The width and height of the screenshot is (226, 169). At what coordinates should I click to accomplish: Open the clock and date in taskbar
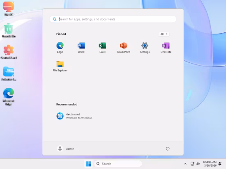(x=210, y=164)
